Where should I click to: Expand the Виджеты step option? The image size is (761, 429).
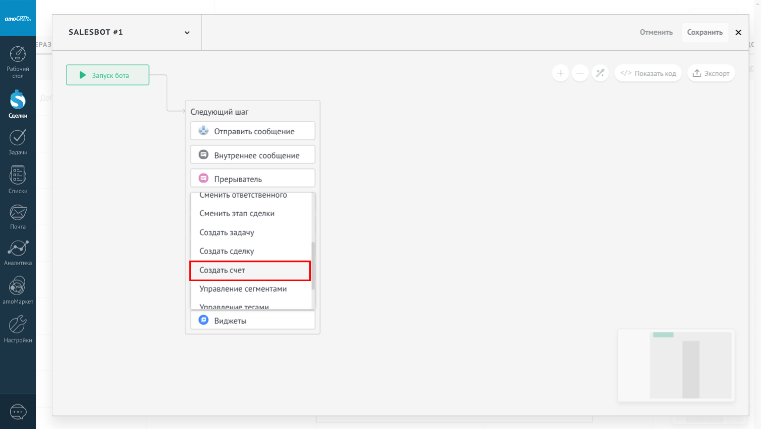(x=253, y=320)
